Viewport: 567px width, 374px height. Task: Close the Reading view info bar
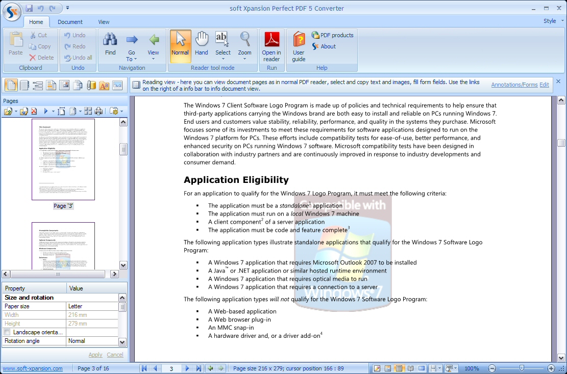pos(558,81)
